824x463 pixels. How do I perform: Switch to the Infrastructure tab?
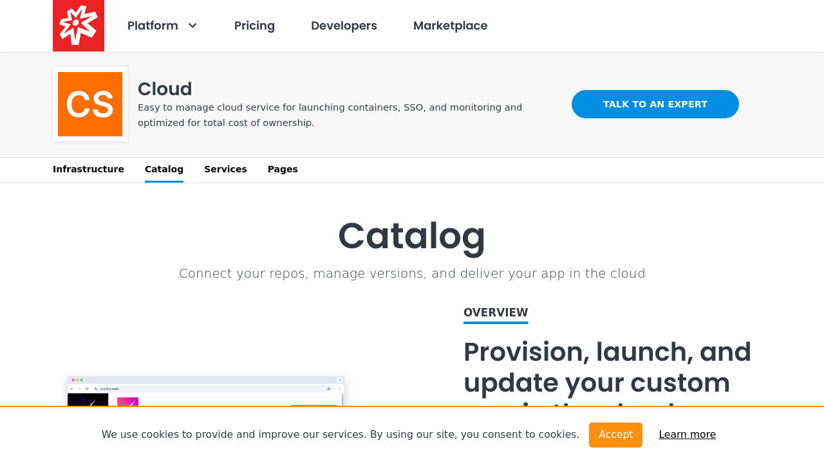[88, 169]
